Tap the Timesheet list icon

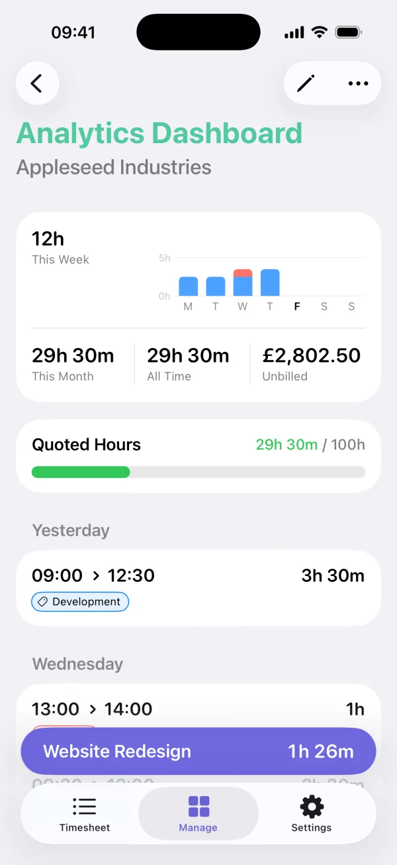85,807
